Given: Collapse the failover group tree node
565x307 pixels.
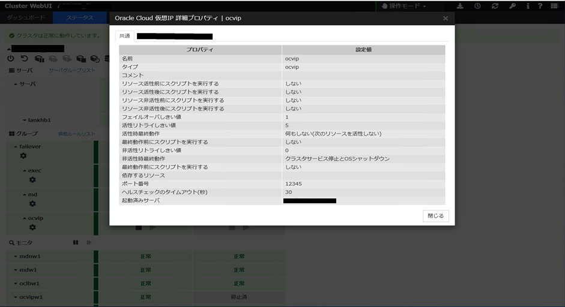Looking at the screenshot, I should pyautogui.click(x=15, y=146).
